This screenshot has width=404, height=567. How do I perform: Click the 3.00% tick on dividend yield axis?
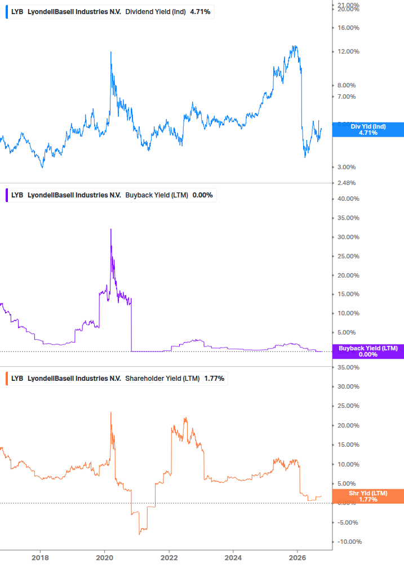pos(347,167)
